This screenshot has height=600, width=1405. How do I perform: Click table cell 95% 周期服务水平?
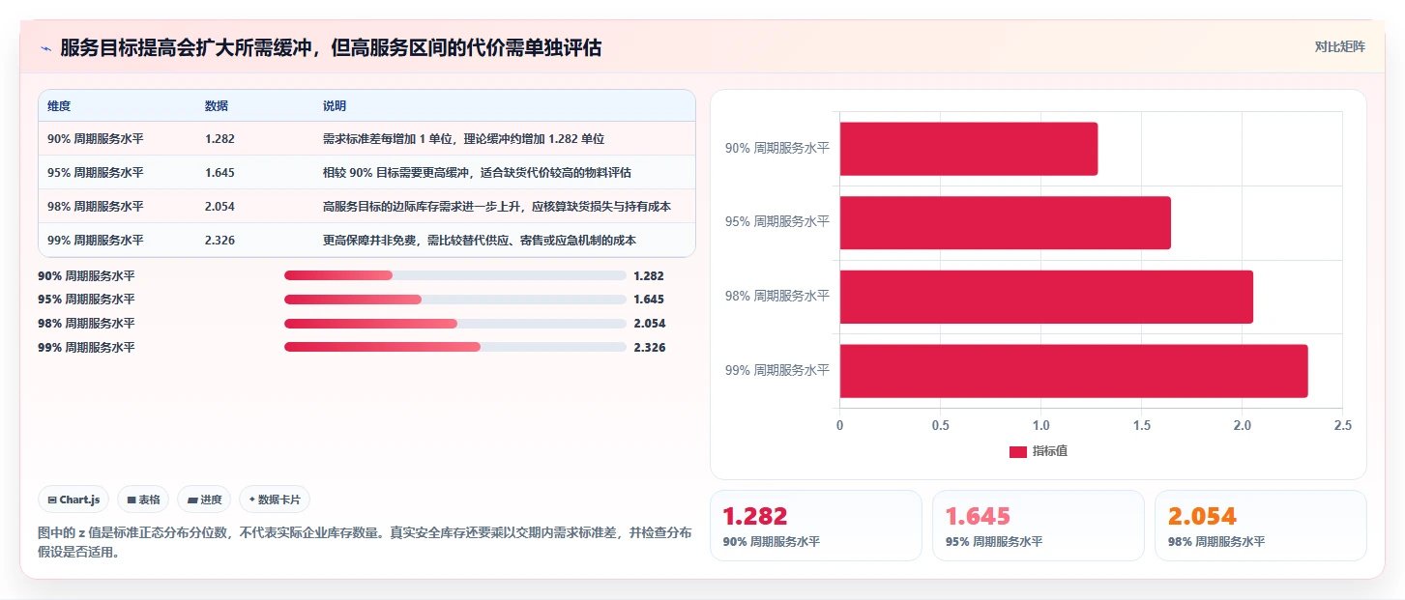pyautogui.click(x=96, y=173)
